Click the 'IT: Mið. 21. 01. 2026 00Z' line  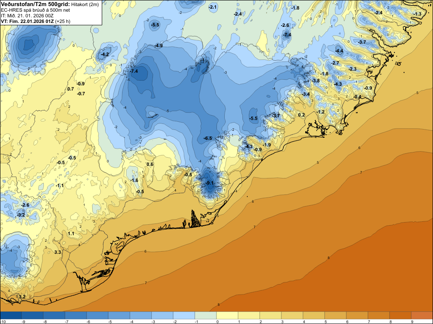point(27,16)
